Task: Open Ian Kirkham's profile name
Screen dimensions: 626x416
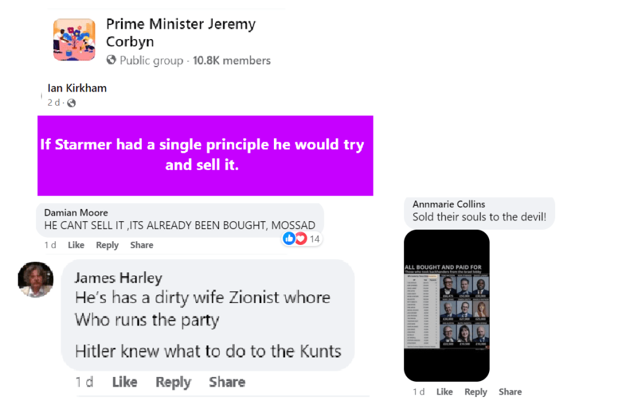Action: click(x=77, y=88)
